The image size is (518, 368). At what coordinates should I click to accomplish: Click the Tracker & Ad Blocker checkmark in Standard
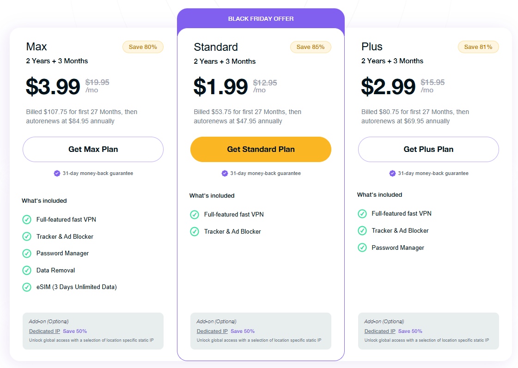coord(195,231)
